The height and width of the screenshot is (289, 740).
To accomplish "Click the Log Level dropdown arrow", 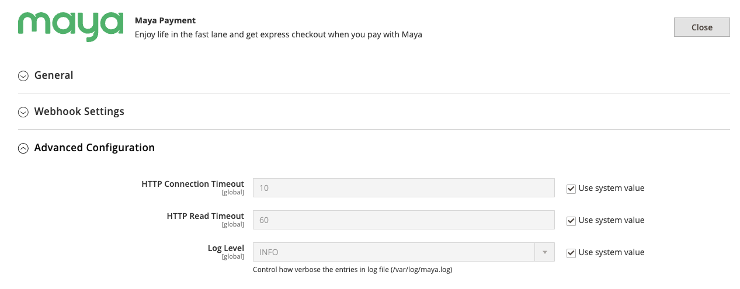I will [x=544, y=252].
